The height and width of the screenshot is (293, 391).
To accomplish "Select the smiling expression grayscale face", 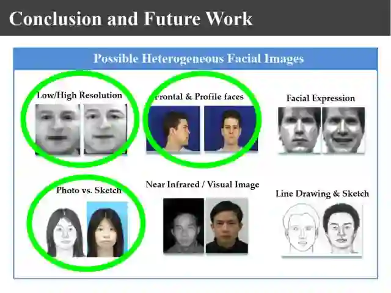I will [x=343, y=130].
